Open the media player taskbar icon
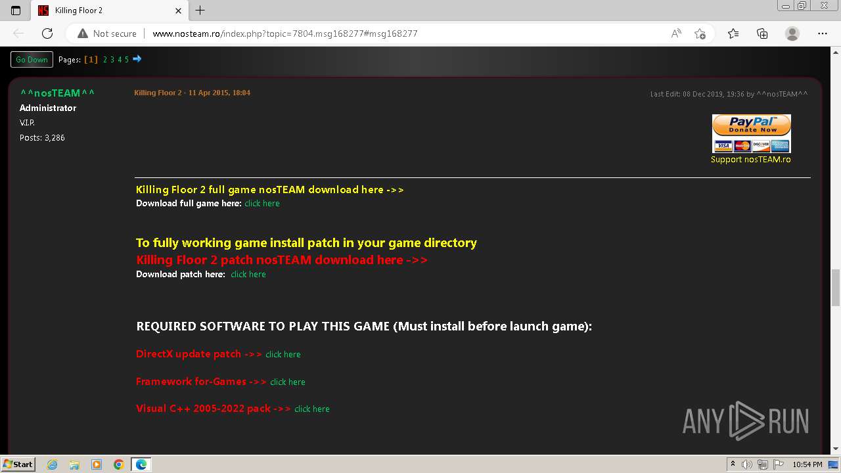Image resolution: width=841 pixels, height=473 pixels. pyautogui.click(x=97, y=464)
